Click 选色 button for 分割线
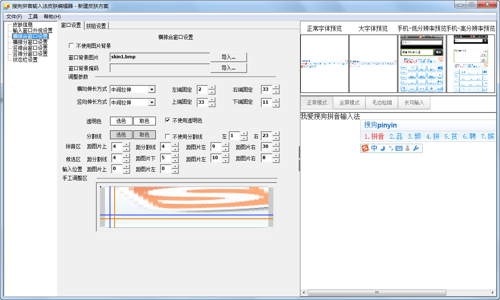This screenshot has width=500, height=300. (x=121, y=135)
